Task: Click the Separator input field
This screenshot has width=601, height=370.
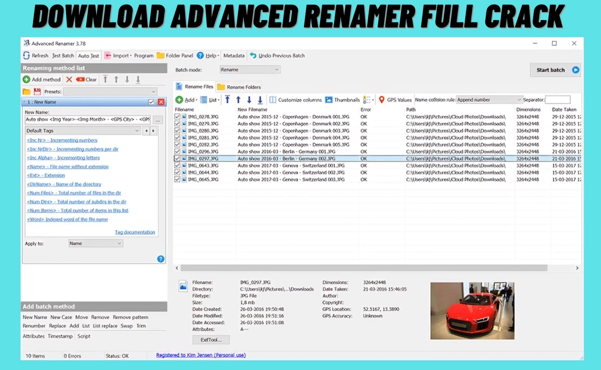Action: tap(557, 100)
